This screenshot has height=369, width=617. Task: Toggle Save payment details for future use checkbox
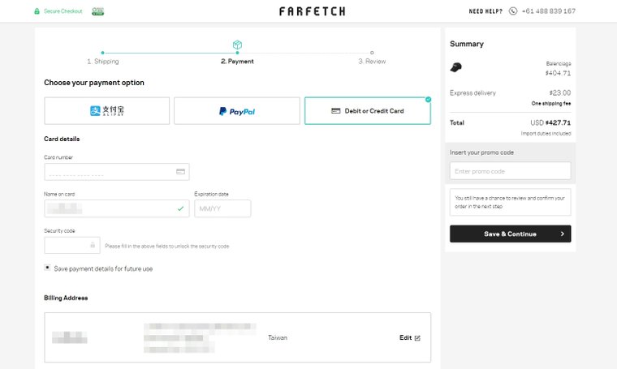click(x=47, y=268)
